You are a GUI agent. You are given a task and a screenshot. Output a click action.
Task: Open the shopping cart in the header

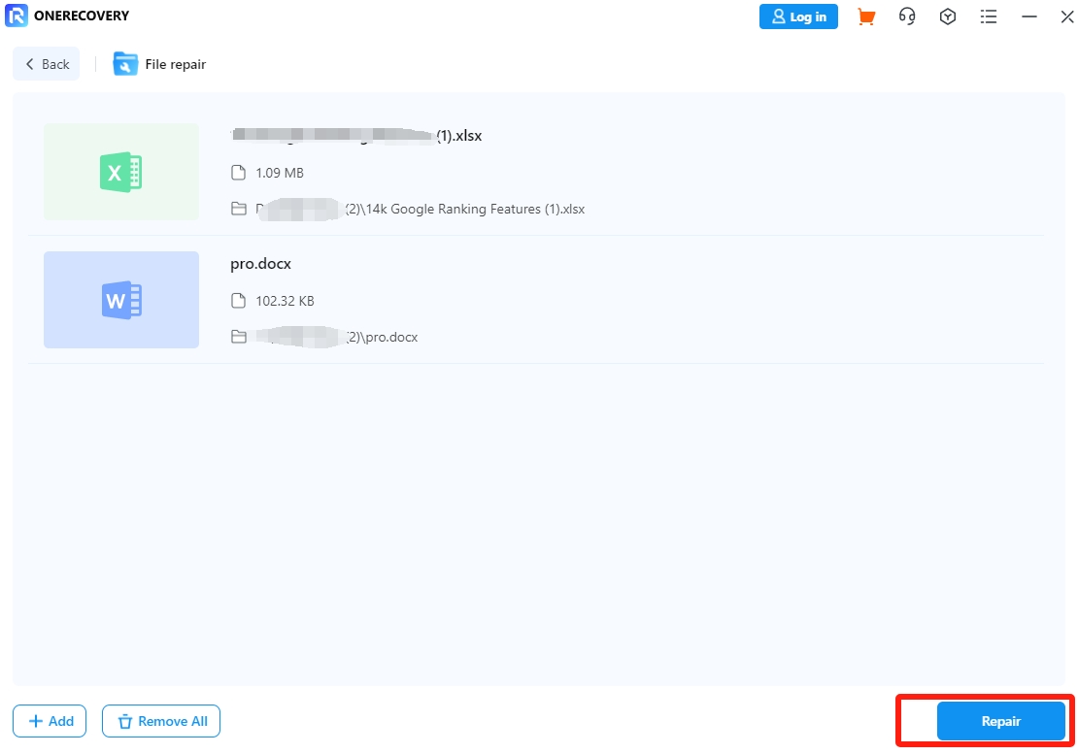[x=865, y=16]
